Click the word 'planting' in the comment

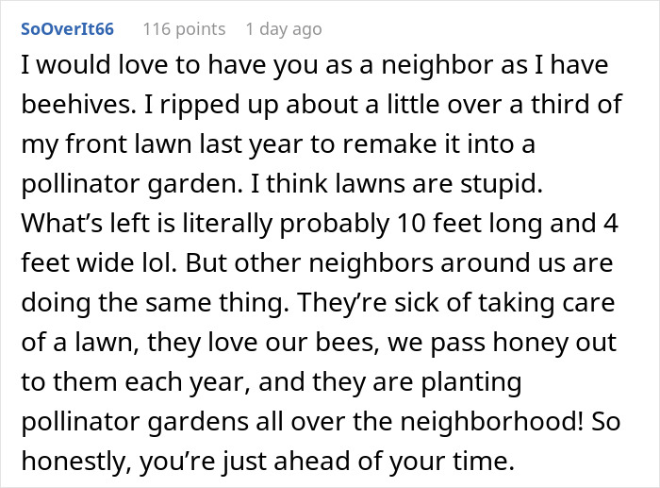tap(471, 382)
